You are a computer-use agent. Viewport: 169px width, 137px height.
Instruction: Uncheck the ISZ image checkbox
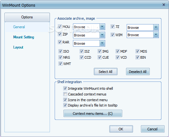pyautogui.click(x=81, y=51)
